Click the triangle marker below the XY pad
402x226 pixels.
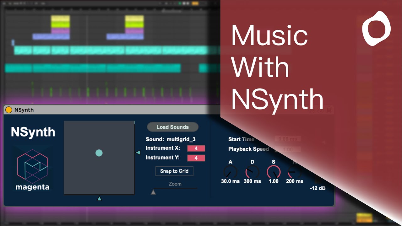point(99,198)
